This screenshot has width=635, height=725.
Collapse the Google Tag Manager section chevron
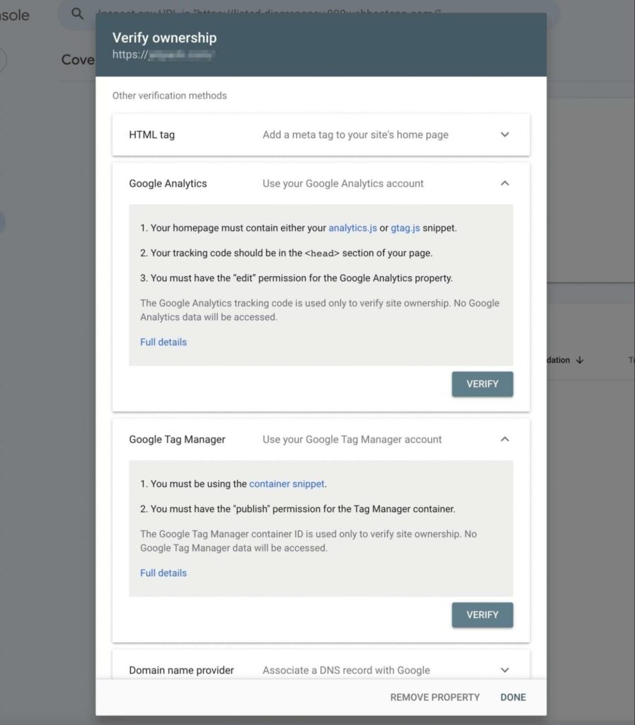505,439
